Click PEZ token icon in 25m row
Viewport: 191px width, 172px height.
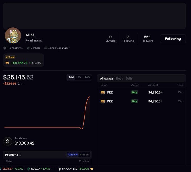tap(103, 92)
